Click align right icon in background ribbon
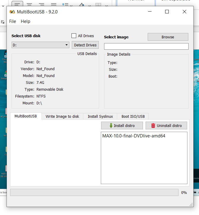Viewport: 199px width, 215px height. point(42,4)
